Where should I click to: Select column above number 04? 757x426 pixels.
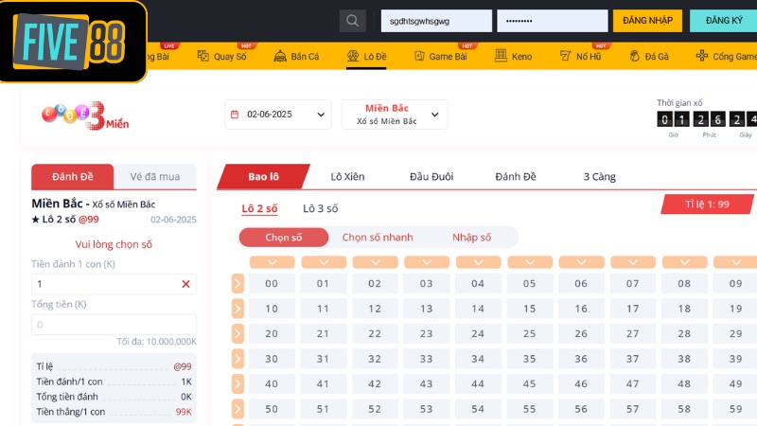coord(479,262)
